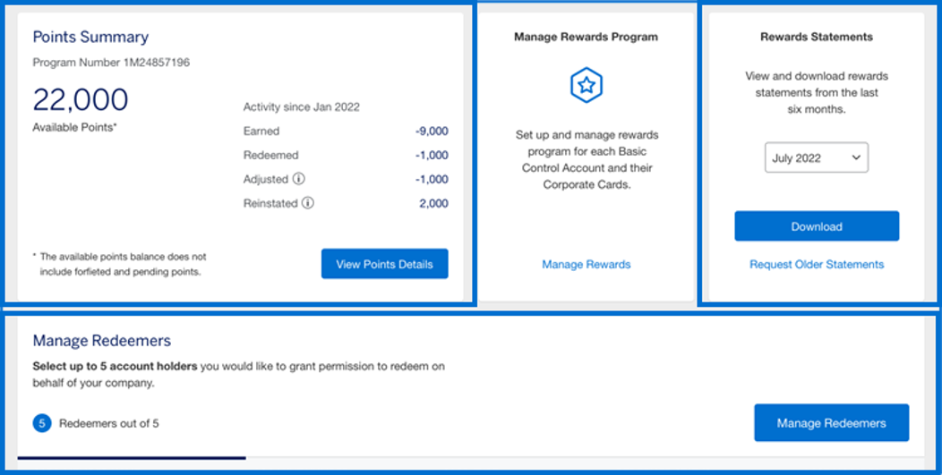
Task: Click the Rewards Statements card title
Action: coord(817,37)
